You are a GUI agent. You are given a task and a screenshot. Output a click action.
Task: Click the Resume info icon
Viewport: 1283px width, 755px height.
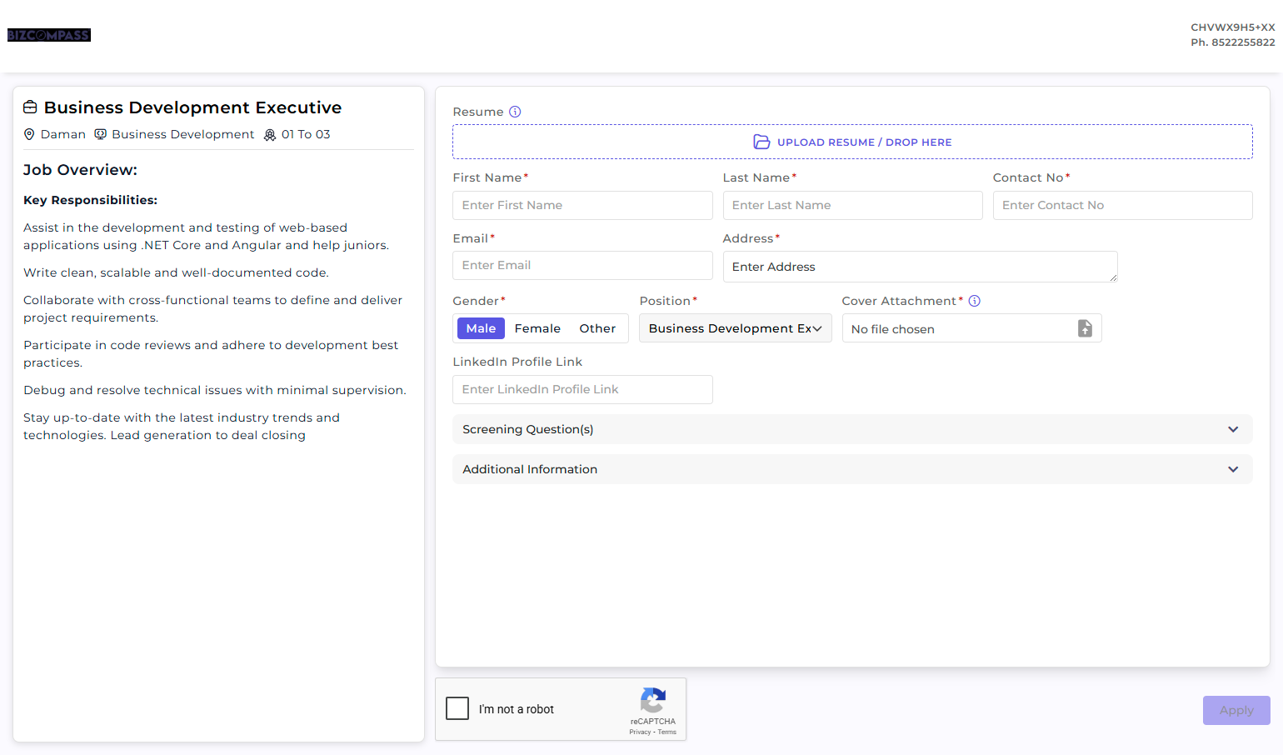(515, 112)
